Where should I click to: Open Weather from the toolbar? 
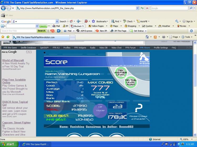pyautogui.click(x=164, y=26)
